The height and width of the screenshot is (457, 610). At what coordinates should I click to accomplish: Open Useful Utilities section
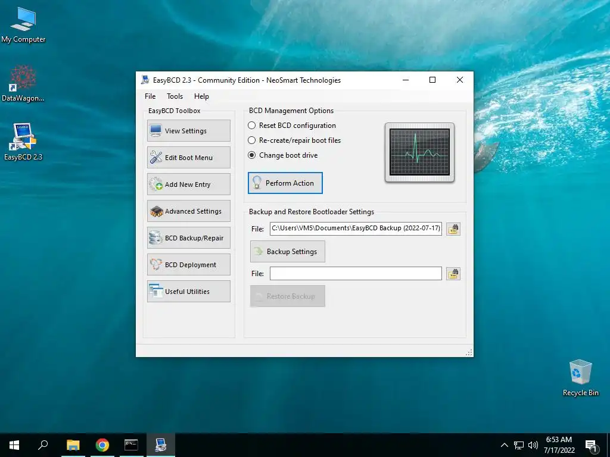pos(189,292)
